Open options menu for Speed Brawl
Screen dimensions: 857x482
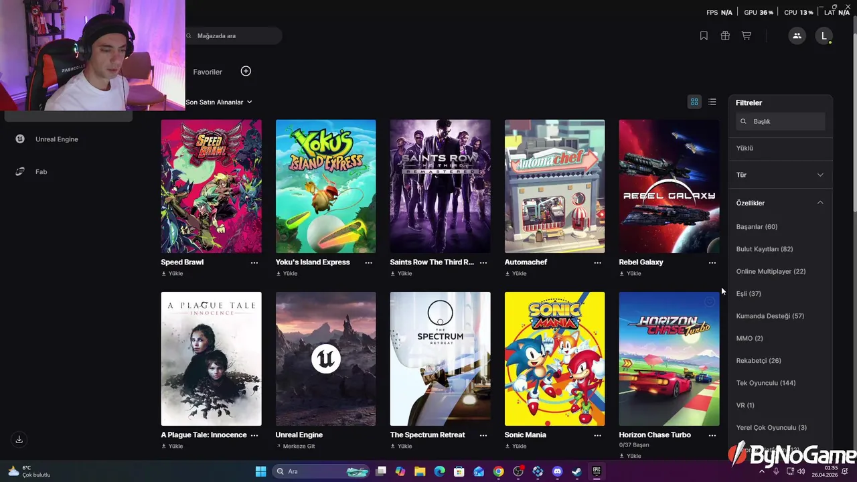point(254,262)
